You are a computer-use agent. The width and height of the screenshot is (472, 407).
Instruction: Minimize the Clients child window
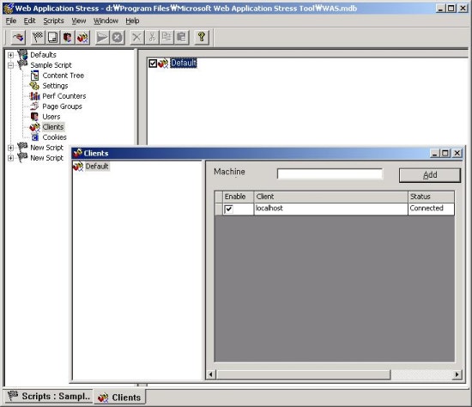435,154
